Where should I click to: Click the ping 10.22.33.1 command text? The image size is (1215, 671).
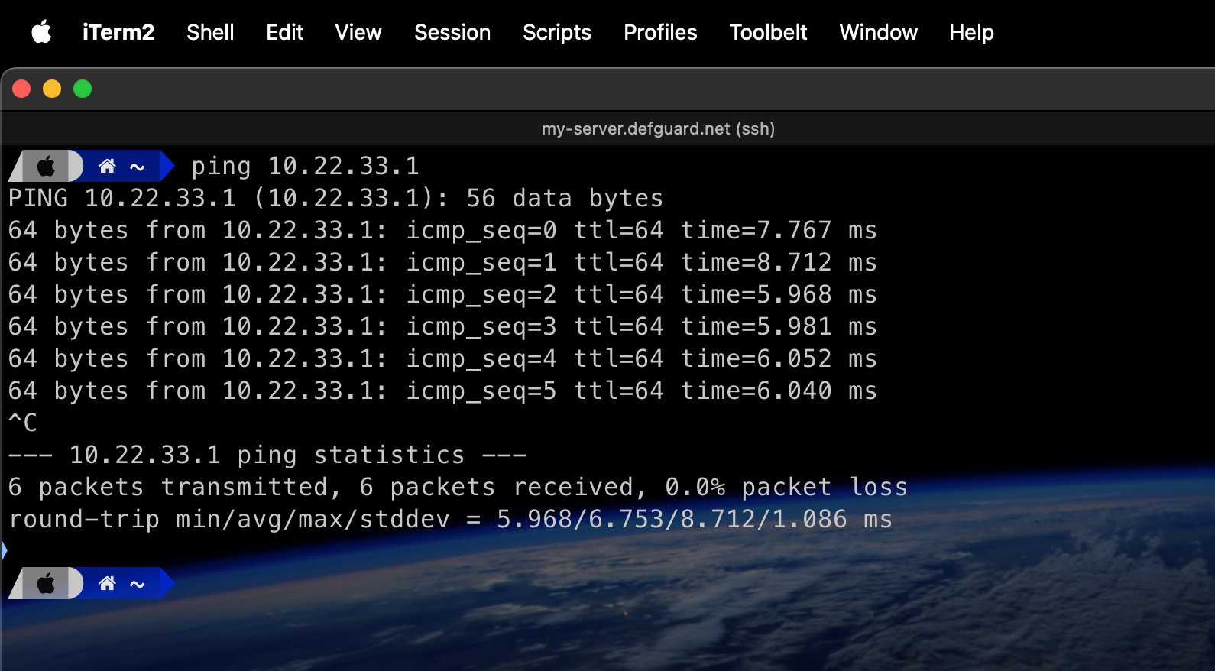[305, 166]
